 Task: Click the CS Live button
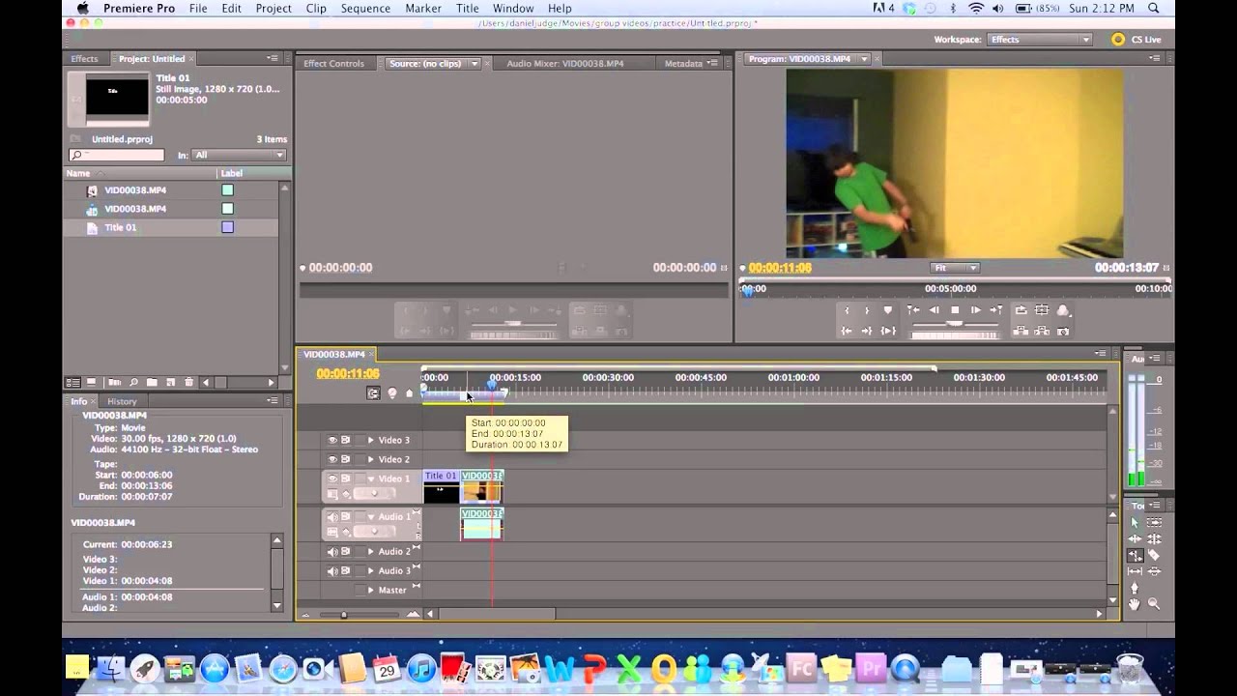tap(1136, 40)
